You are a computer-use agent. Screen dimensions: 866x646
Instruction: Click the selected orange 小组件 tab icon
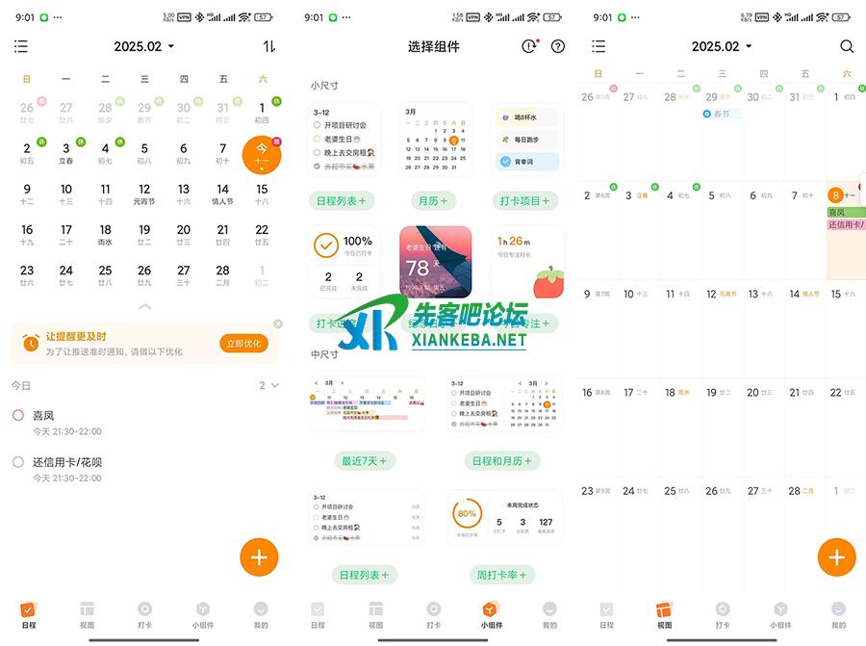[x=490, y=609]
